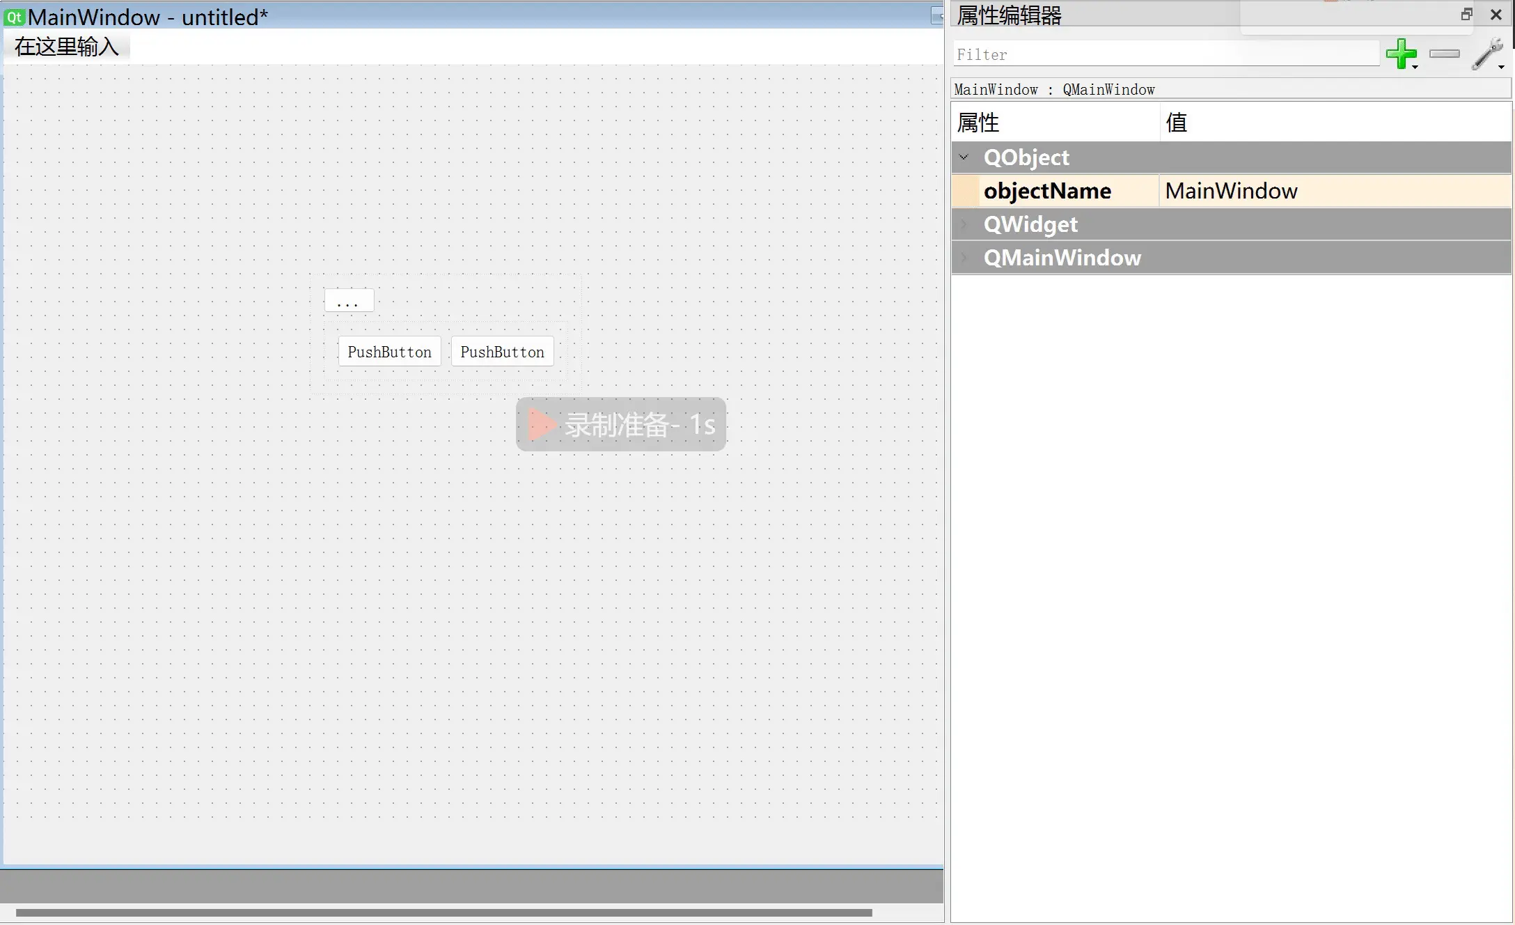
Task: Select the left PushButton
Action: [x=390, y=352]
